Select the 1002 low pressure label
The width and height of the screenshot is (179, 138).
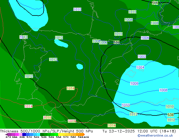pyautogui.click(x=142, y=57)
